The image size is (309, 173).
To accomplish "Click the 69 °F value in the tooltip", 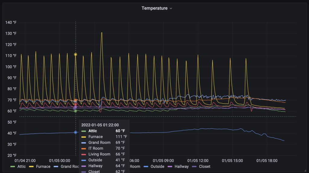I will pos(120,143).
